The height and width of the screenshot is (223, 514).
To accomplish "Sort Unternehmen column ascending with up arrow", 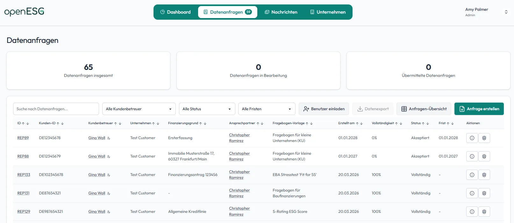I will pos(153,123).
